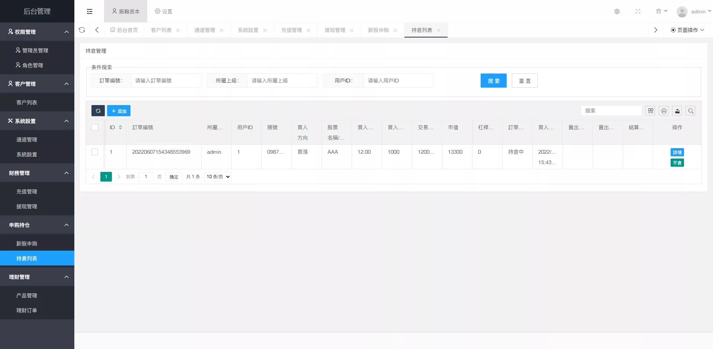Click the refresh icon beside the page tabs
Viewport: 713px width, 349px height.
pos(82,30)
